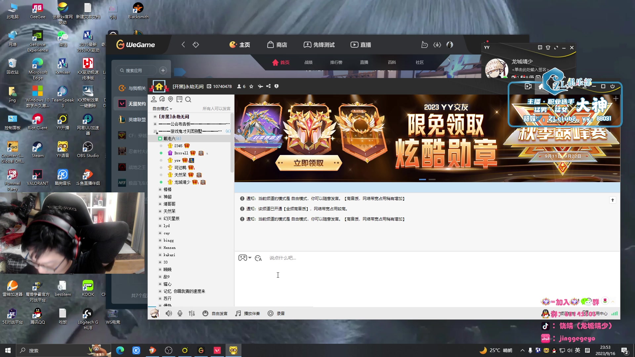Go back with WeGame back arrow
The image size is (635, 357).
183,45
